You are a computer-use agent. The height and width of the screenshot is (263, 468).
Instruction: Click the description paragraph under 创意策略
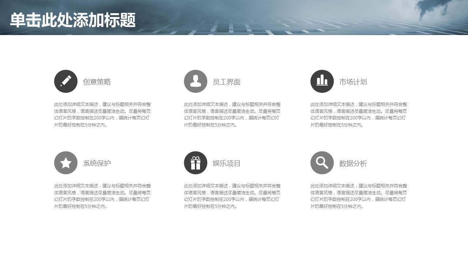(103, 114)
